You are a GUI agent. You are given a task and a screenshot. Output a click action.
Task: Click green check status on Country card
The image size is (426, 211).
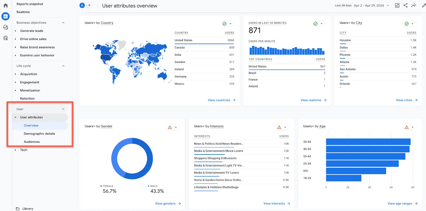(x=224, y=24)
